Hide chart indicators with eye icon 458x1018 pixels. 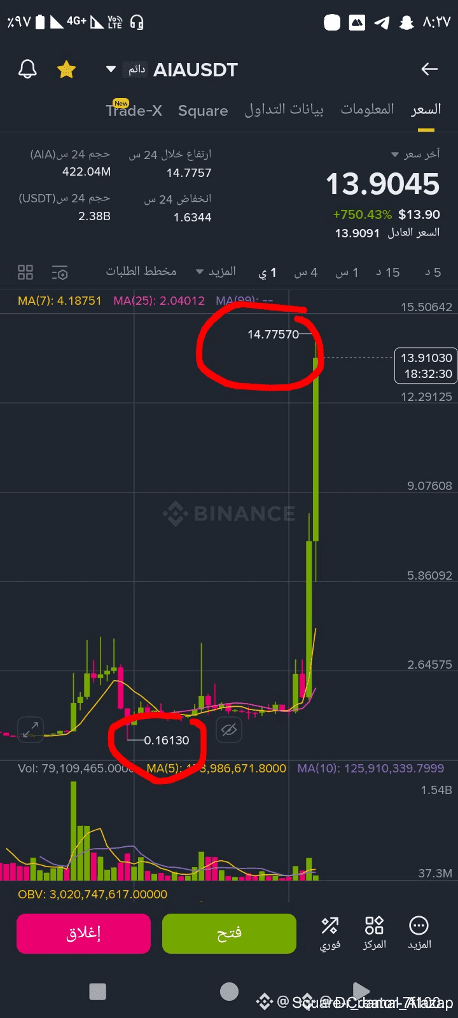click(229, 730)
